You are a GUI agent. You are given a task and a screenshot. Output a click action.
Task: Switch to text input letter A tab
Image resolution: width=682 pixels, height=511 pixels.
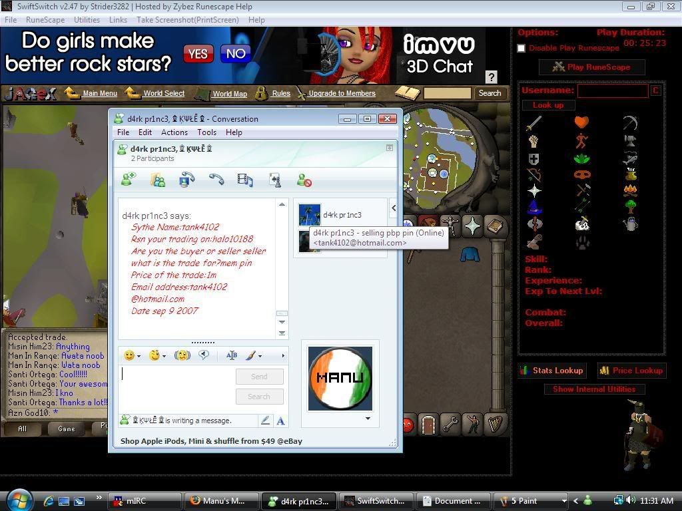click(280, 421)
